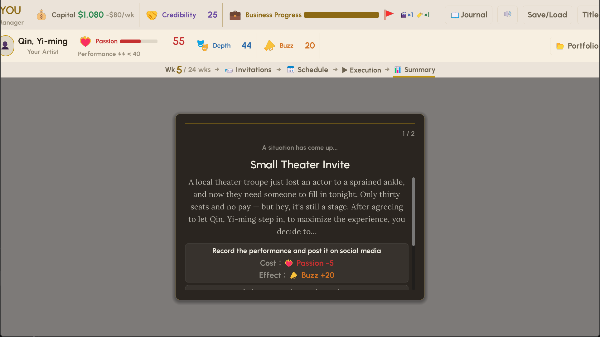600x337 pixels.
Task: Click the Depth theater masks icon
Action: point(202,46)
